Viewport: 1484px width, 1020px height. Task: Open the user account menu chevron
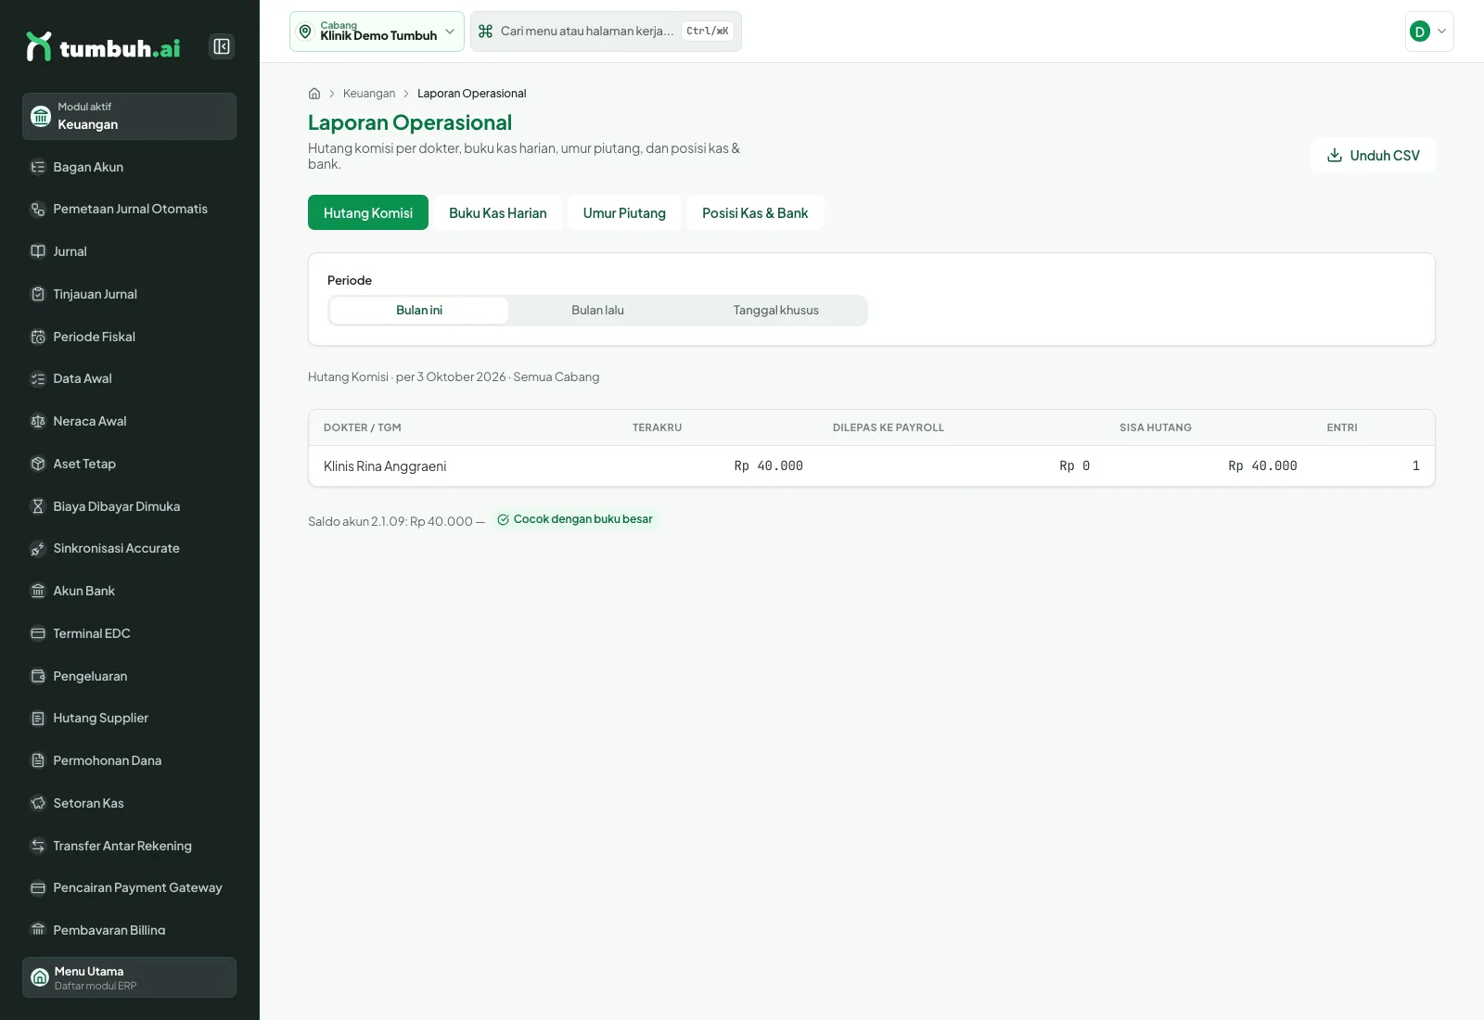pos(1441,32)
